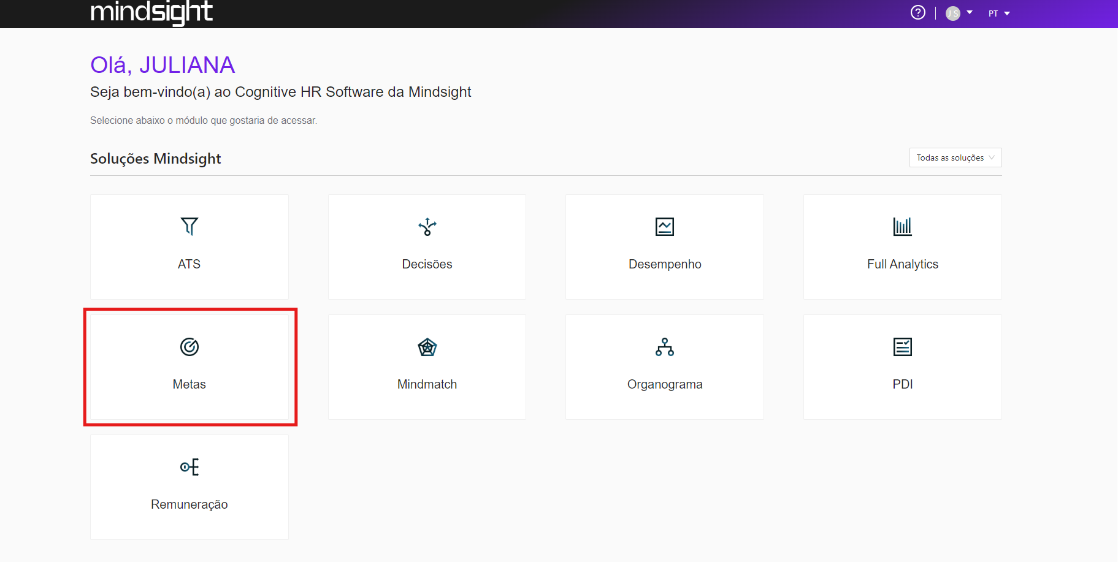
Task: Open the PT language dropdown
Action: tap(999, 13)
